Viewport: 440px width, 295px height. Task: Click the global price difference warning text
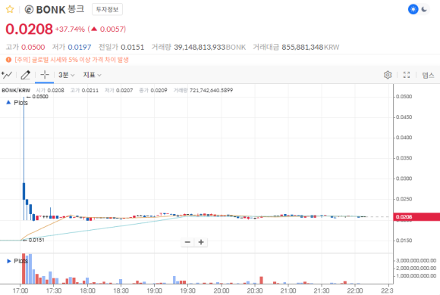tap(71, 60)
